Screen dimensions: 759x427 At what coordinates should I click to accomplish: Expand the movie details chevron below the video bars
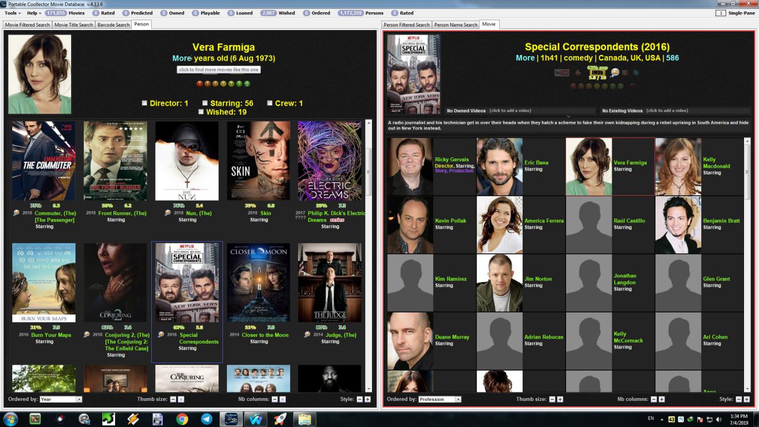click(x=568, y=116)
